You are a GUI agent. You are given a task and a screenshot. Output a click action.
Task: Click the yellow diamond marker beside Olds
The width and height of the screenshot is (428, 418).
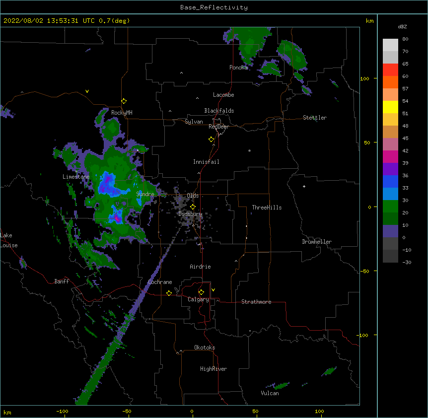tap(193, 207)
